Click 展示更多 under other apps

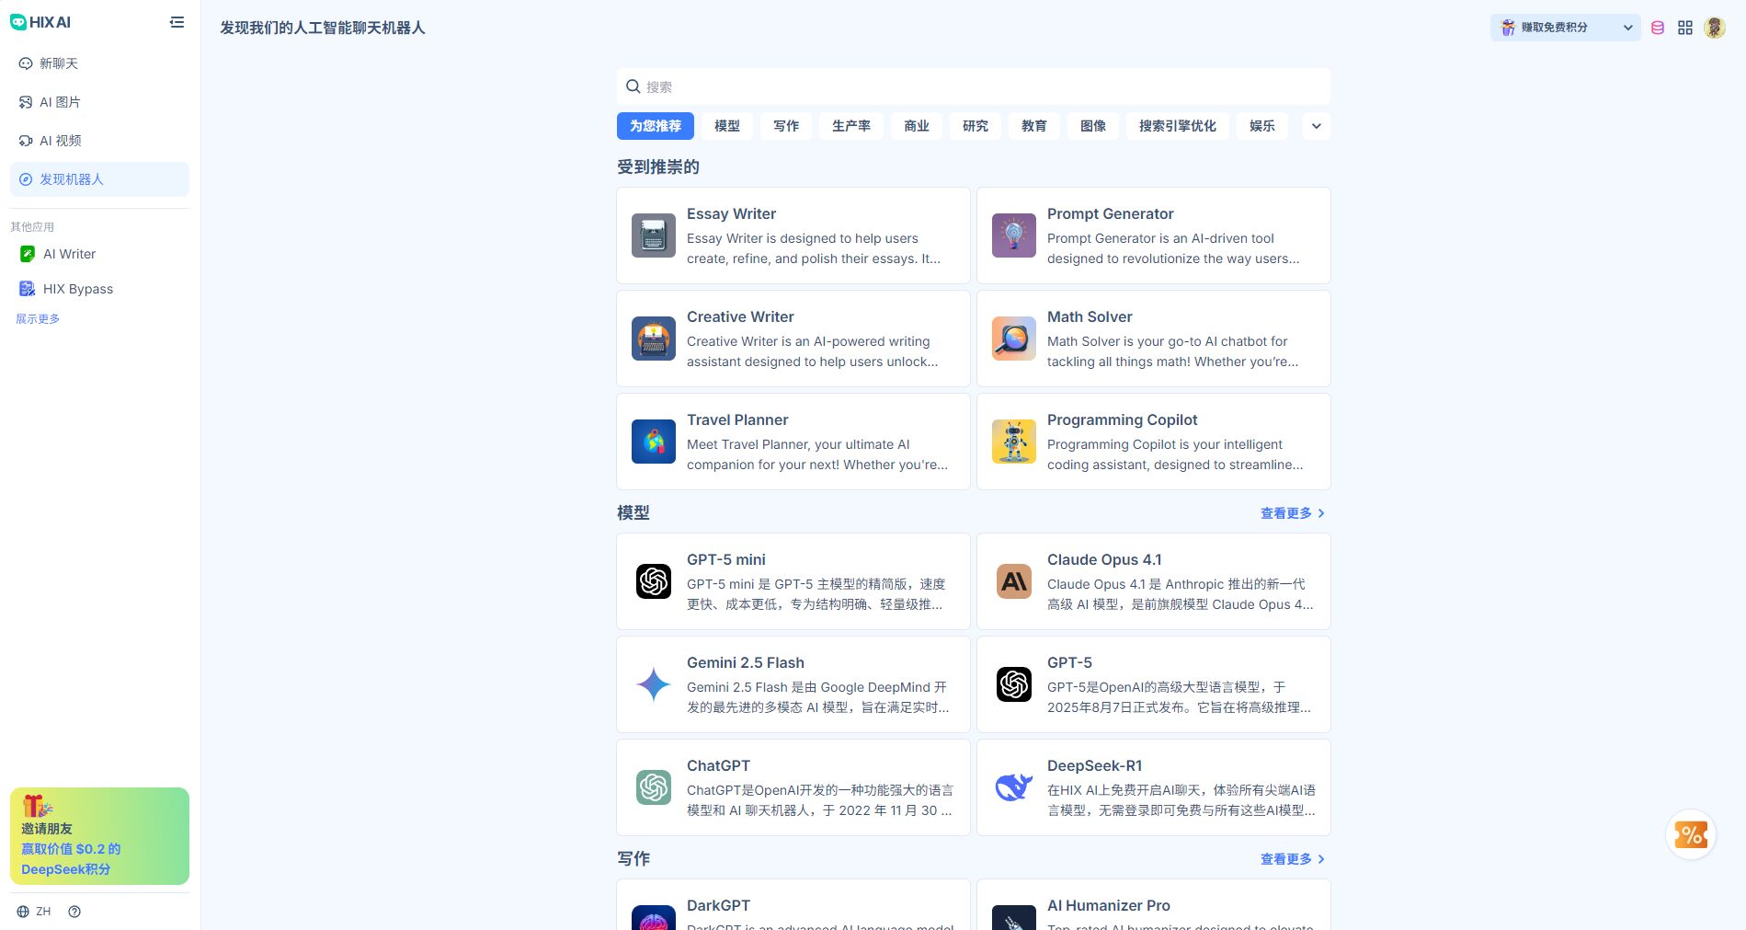[x=38, y=319]
